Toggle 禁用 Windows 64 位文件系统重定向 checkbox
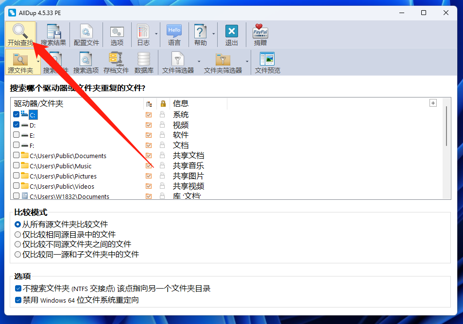This screenshot has height=324, width=463. tap(18, 300)
